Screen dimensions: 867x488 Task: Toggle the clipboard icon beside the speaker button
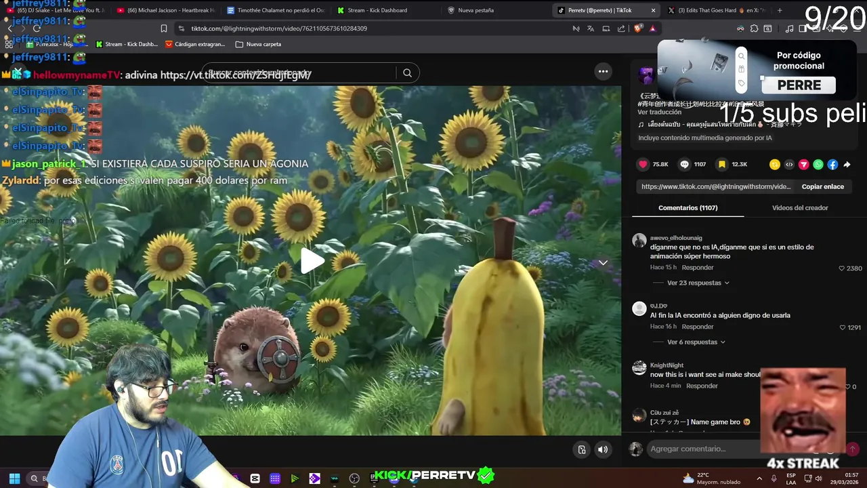581,449
